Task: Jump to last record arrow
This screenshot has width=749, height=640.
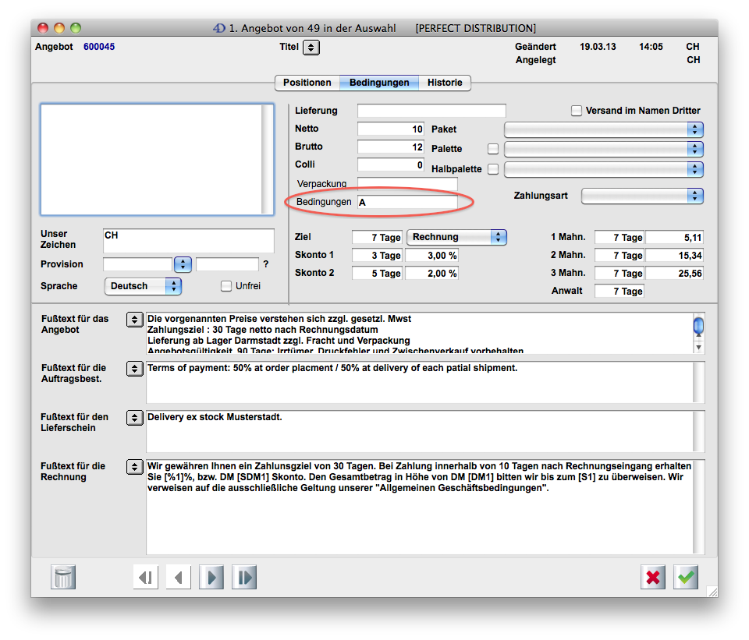Action: pyautogui.click(x=244, y=577)
